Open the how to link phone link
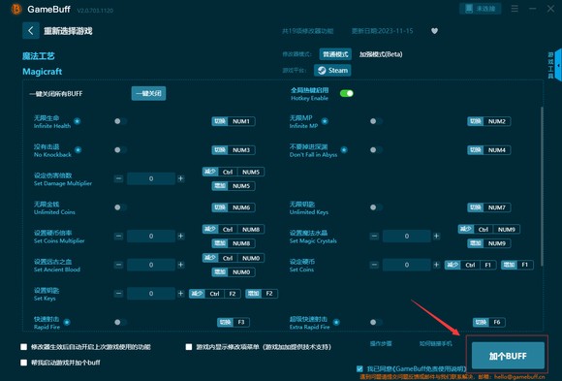Screen dimensions: 562x381 click(x=435, y=344)
